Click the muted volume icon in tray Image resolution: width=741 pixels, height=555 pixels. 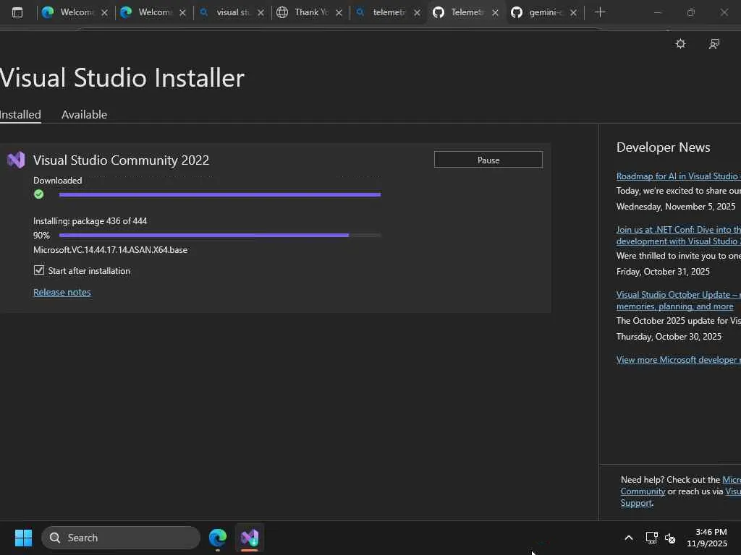point(670,538)
